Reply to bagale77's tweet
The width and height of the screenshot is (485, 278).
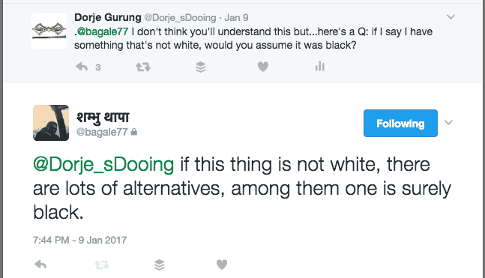click(40, 265)
